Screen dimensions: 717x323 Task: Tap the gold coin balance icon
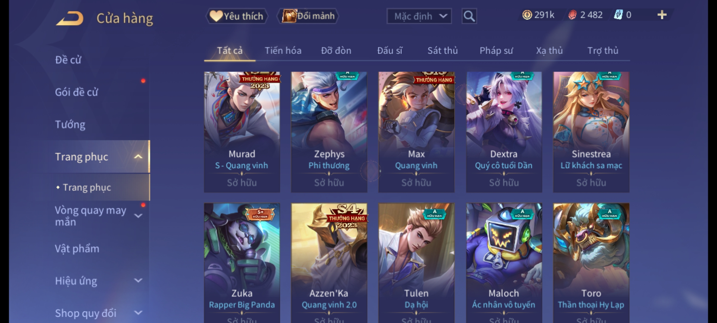[527, 15]
